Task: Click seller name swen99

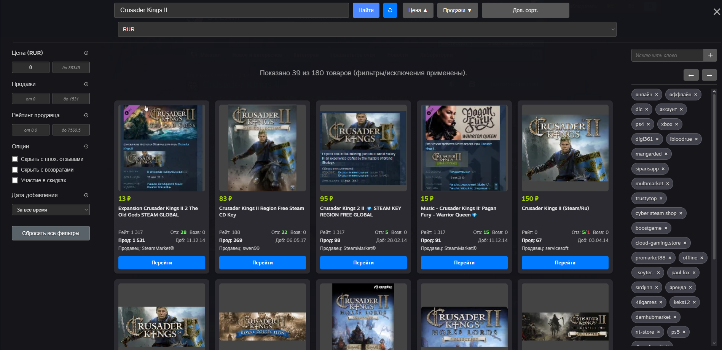Action: pyautogui.click(x=251, y=248)
